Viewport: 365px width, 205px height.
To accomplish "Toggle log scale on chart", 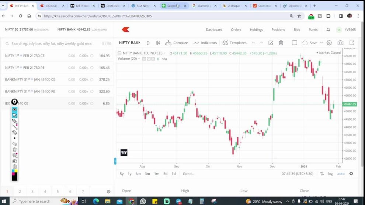I will (x=330, y=174).
